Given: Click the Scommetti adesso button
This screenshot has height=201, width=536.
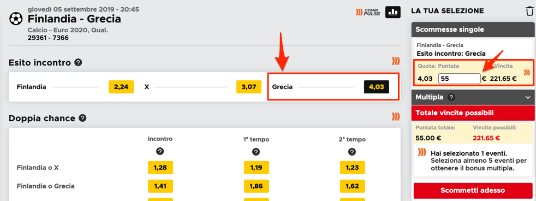Looking at the screenshot, I should (x=473, y=191).
